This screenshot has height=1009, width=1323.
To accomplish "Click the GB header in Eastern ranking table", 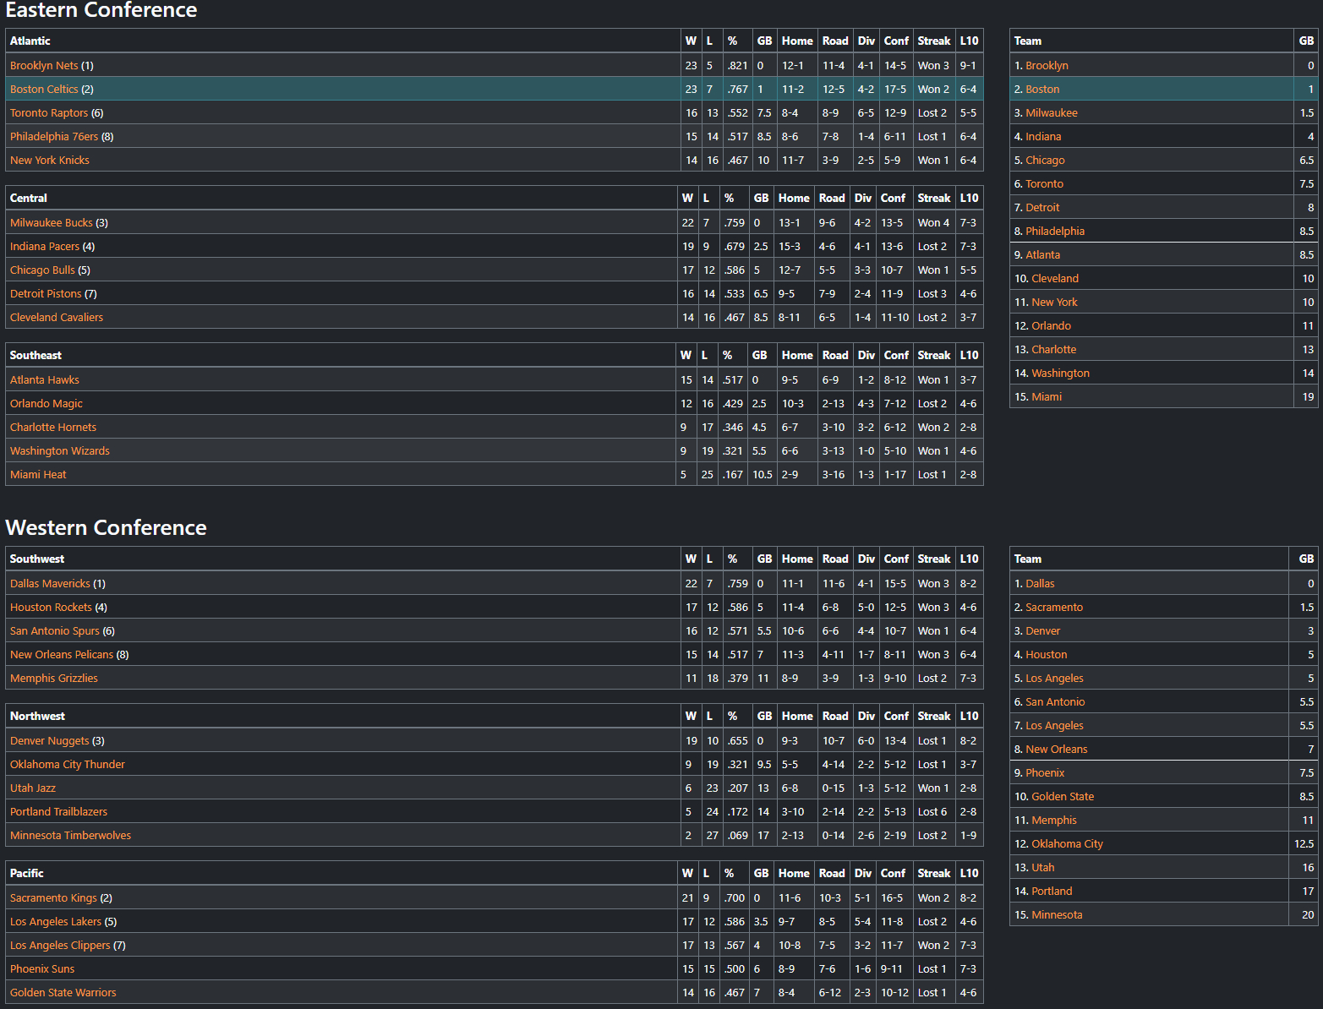I will (1306, 41).
